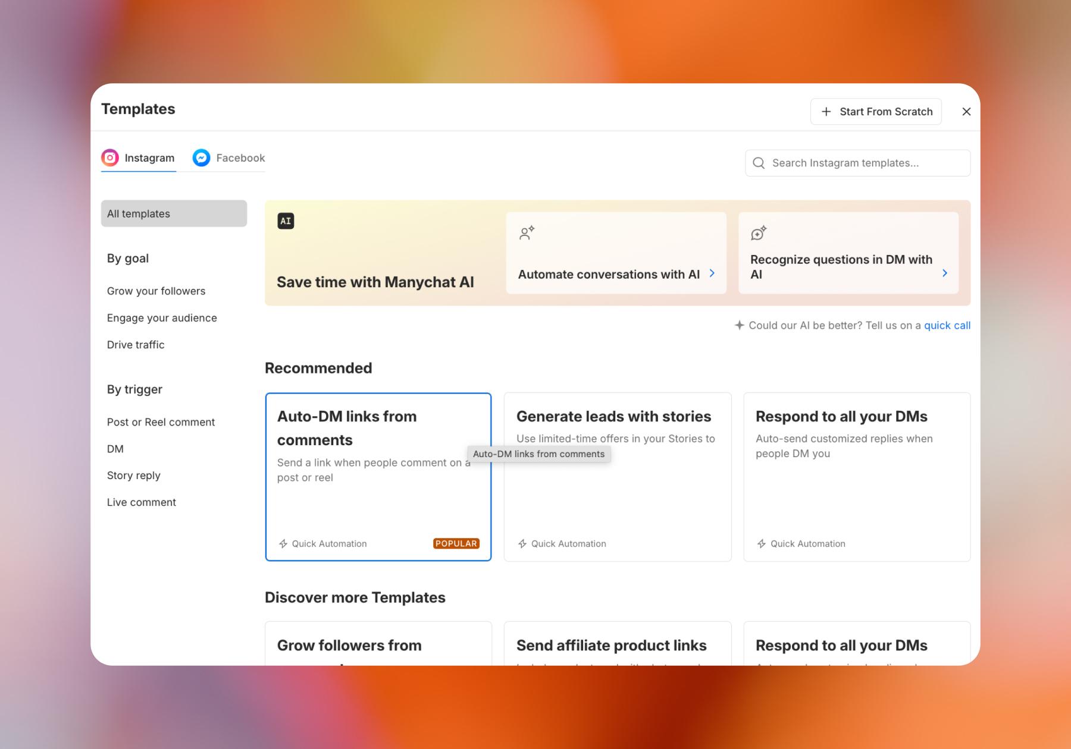Select recommended Respond to all your DMs template
This screenshot has width=1071, height=749.
coord(857,477)
